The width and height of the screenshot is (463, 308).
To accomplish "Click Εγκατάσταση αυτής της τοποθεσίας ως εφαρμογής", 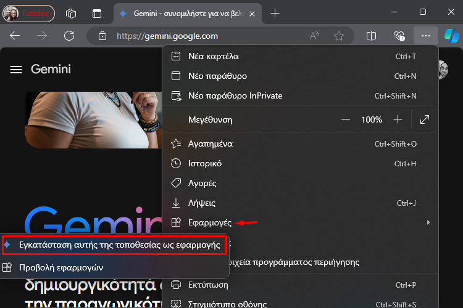I will (x=114, y=245).
